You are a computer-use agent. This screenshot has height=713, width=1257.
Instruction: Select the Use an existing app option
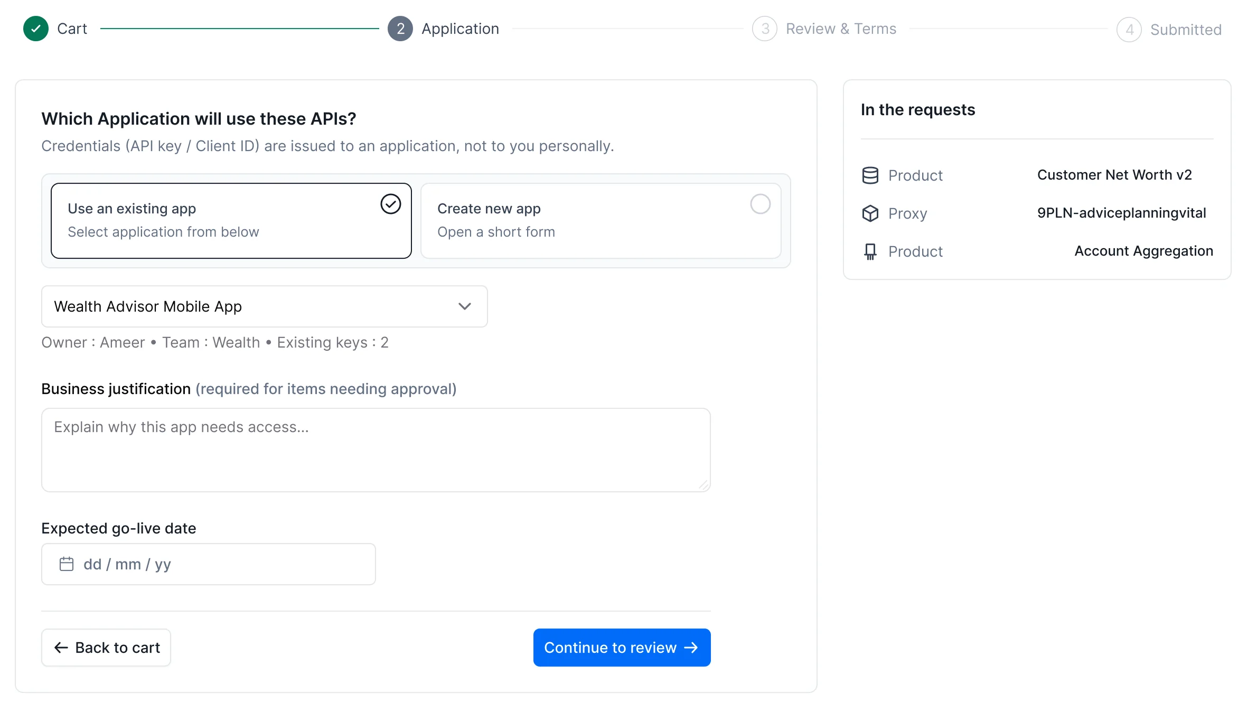[x=231, y=221]
